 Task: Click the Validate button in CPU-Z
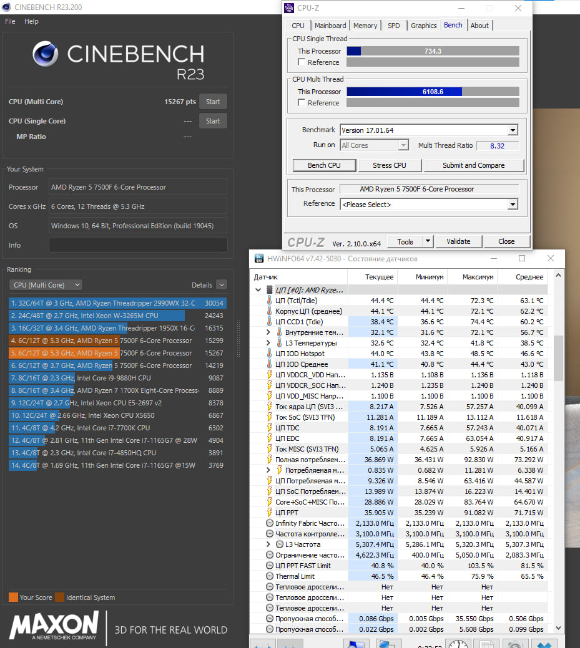click(x=458, y=241)
